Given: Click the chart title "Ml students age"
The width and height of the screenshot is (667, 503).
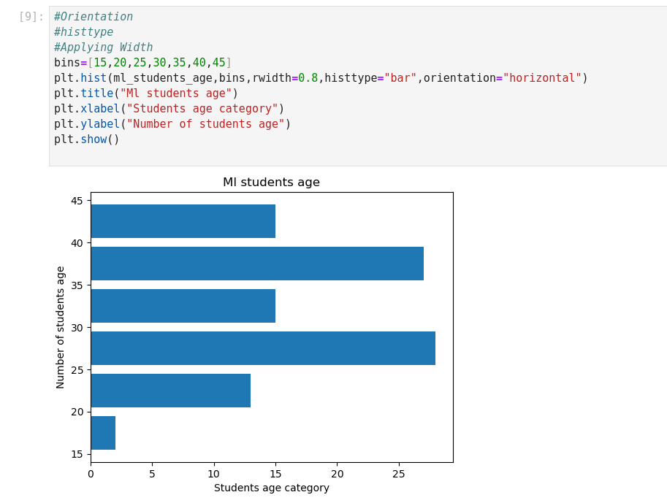Looking at the screenshot, I should tap(271, 183).
